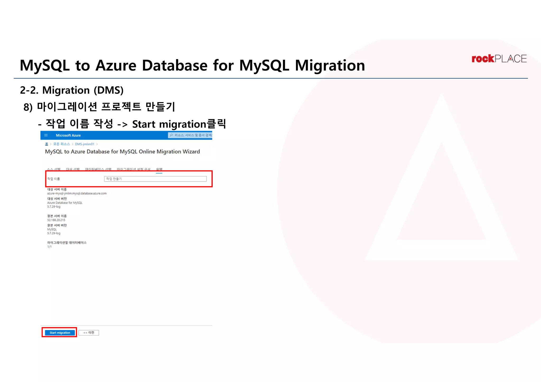Click the 1/1 databases to migrate value

pyautogui.click(x=49, y=247)
